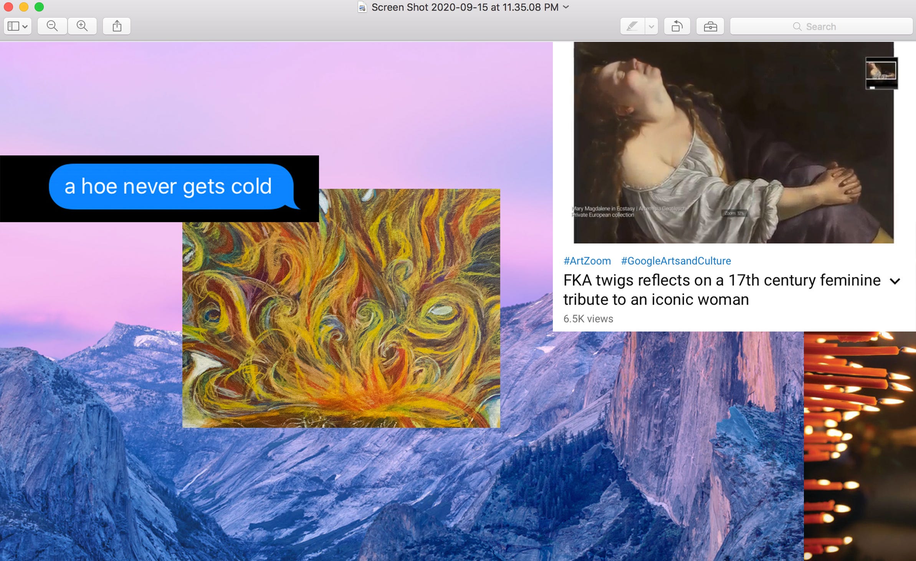This screenshot has width=916, height=561.
Task: Click the Mary Magdalene painting video frame
Action: [733, 142]
